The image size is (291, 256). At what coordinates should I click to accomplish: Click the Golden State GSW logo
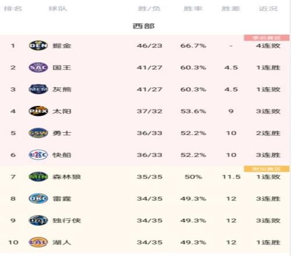[38, 133]
